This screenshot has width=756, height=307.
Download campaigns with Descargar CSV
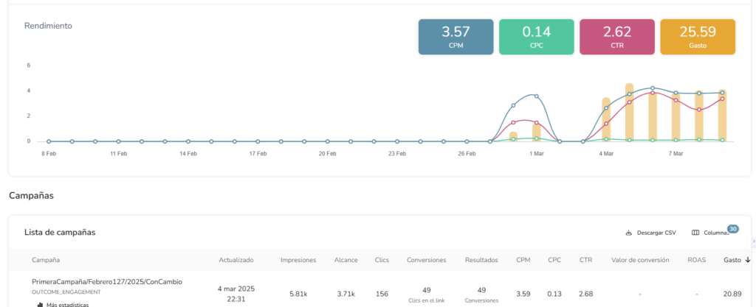click(x=650, y=233)
